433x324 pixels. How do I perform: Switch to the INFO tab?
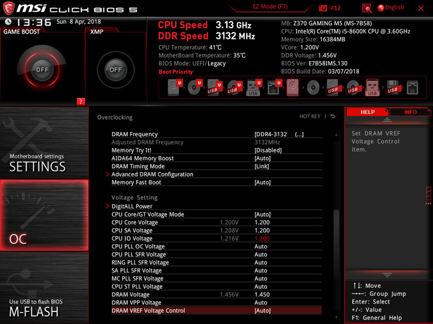point(410,112)
